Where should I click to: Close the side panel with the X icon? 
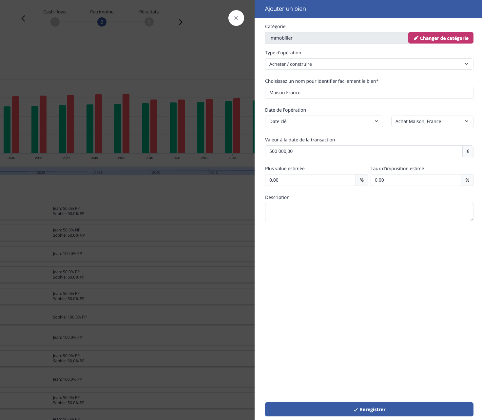236,18
